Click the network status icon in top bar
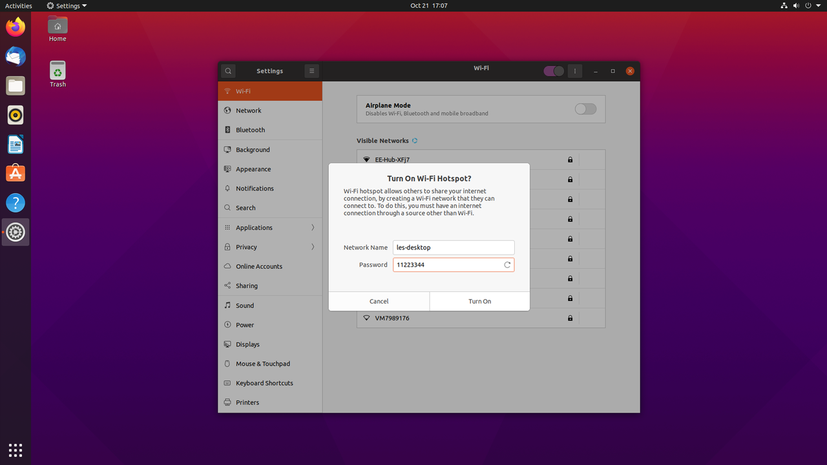Viewport: 827px width, 465px height. pos(784,5)
